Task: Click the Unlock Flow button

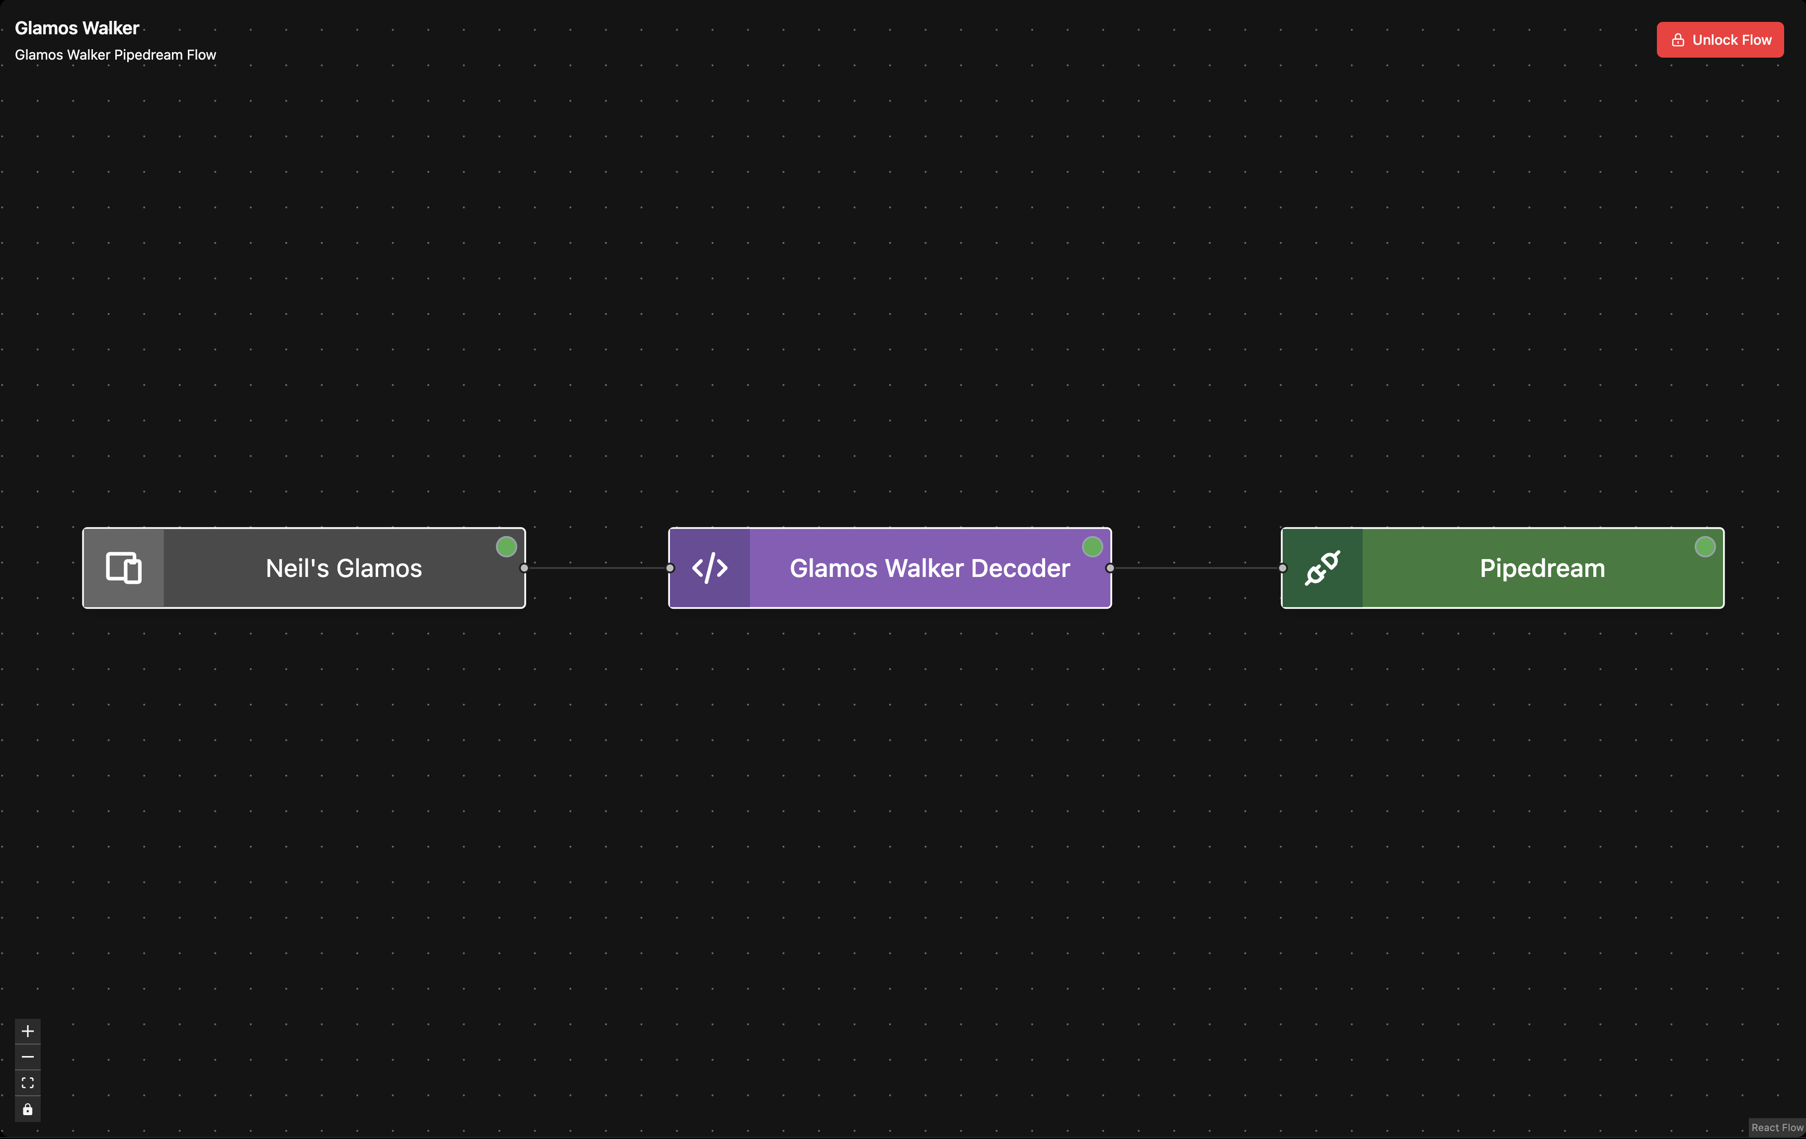Action: click(x=1720, y=40)
